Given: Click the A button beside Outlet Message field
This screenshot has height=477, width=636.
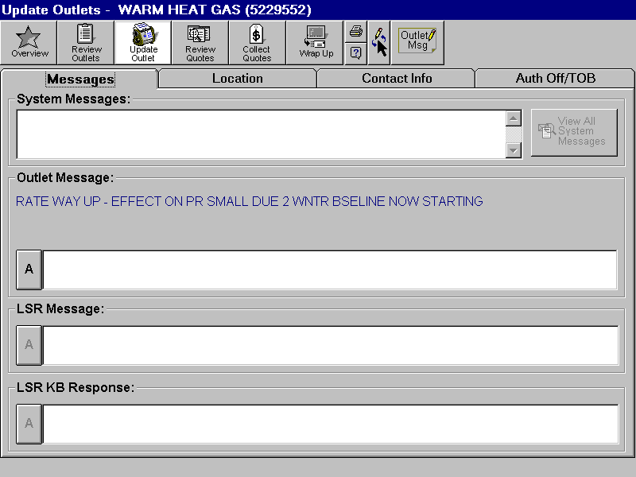Looking at the screenshot, I should click(x=29, y=270).
